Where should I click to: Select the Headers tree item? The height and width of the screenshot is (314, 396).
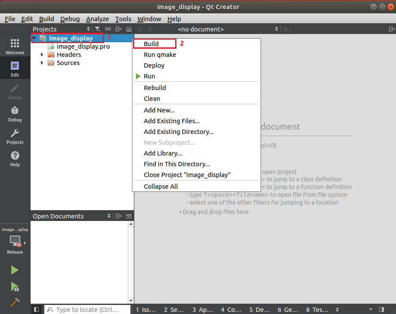69,55
